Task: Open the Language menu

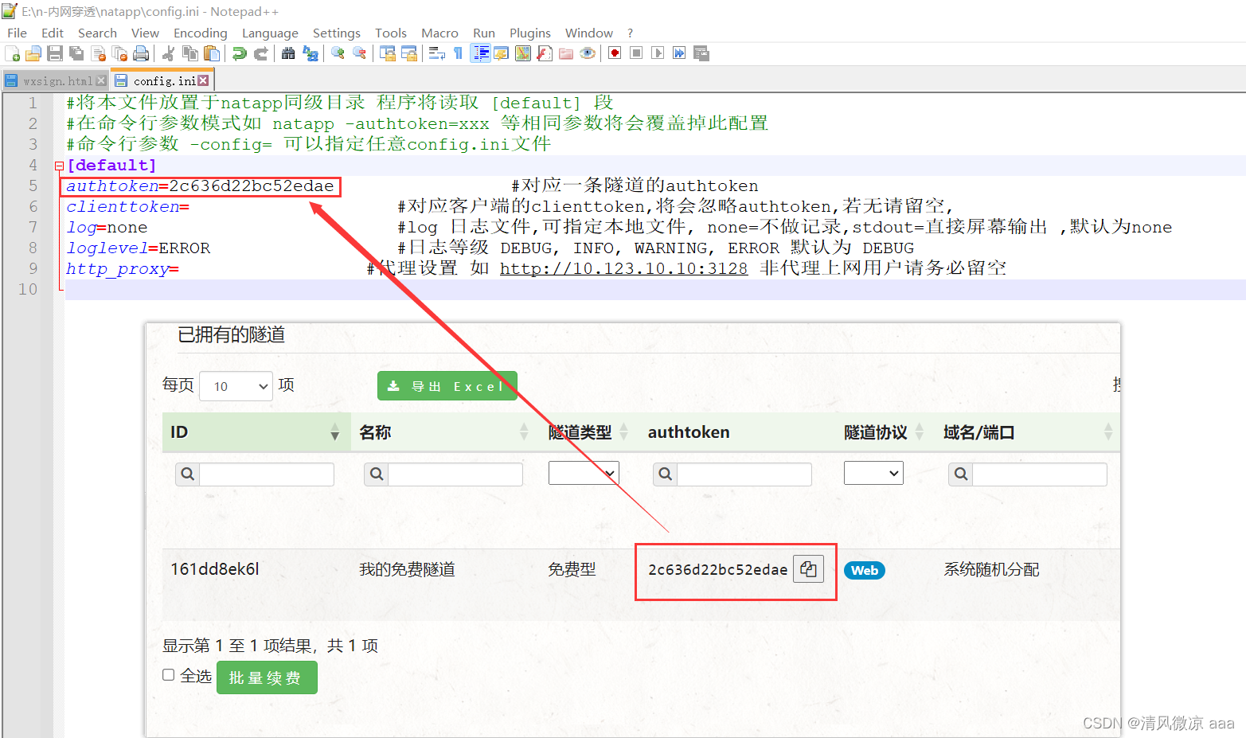Action: point(270,33)
